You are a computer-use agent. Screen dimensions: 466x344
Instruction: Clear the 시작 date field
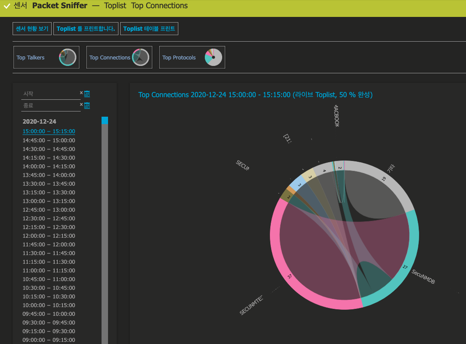[x=81, y=93]
